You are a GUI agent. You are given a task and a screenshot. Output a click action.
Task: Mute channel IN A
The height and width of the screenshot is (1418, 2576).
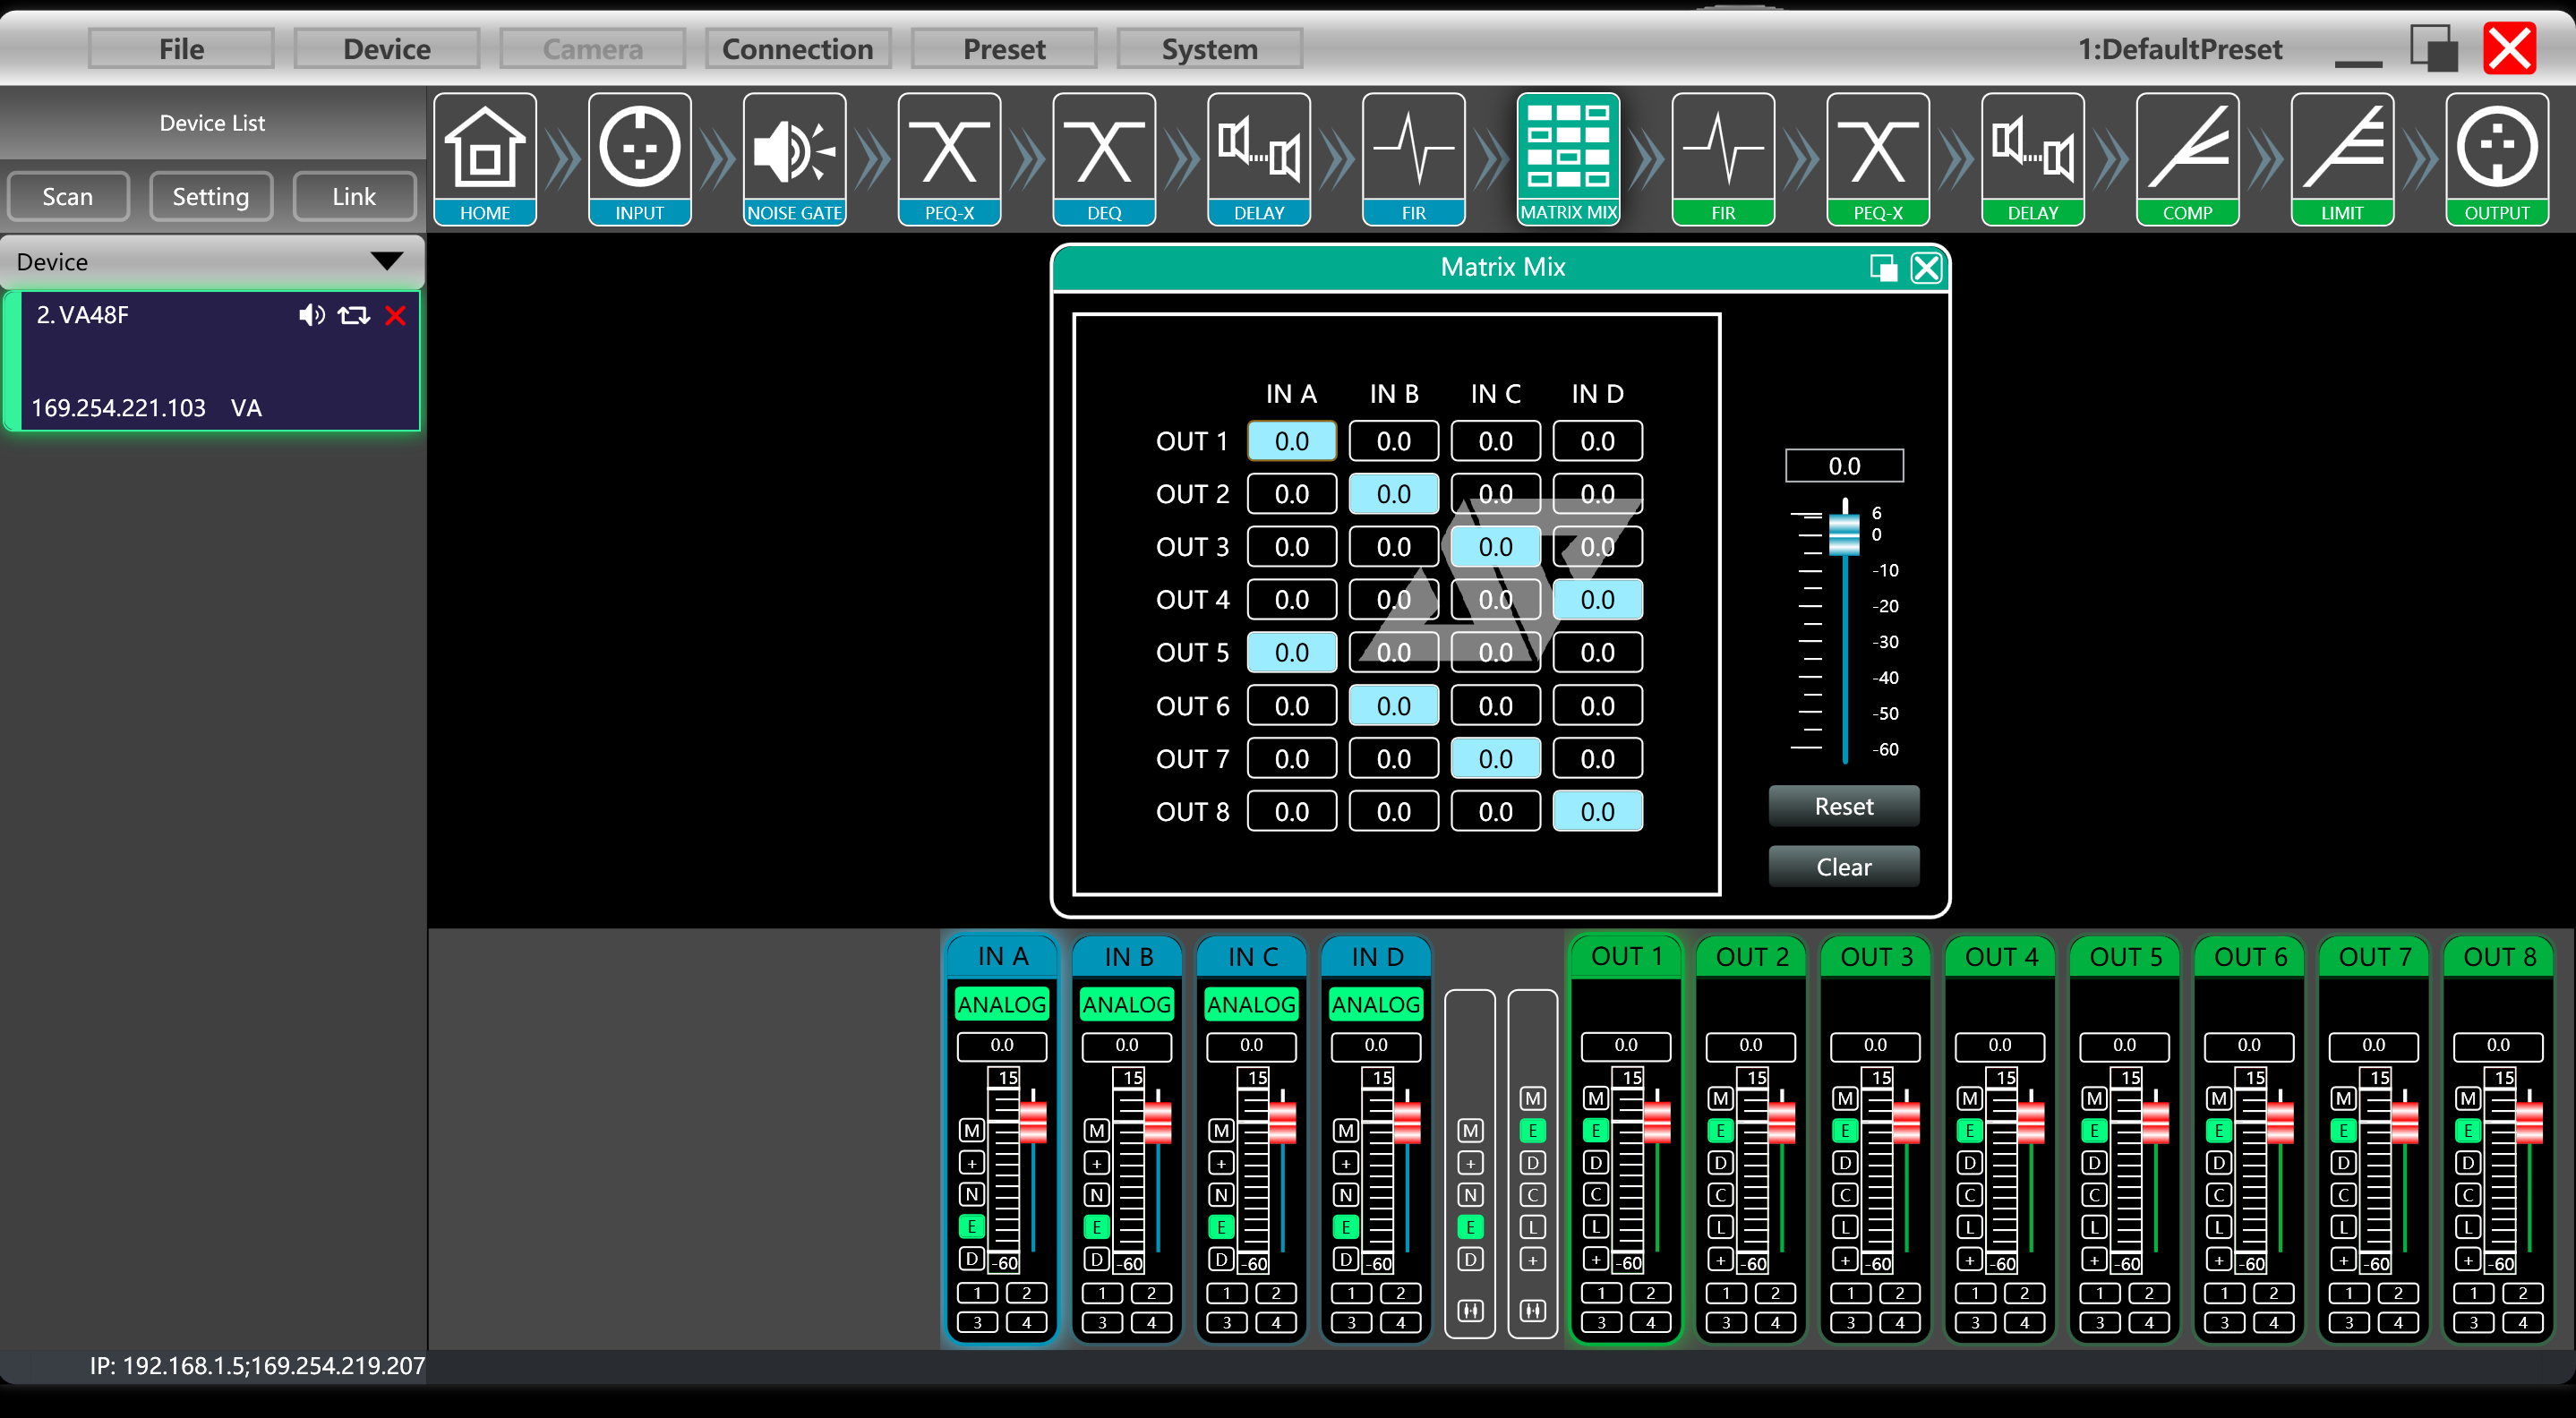coord(969,1130)
